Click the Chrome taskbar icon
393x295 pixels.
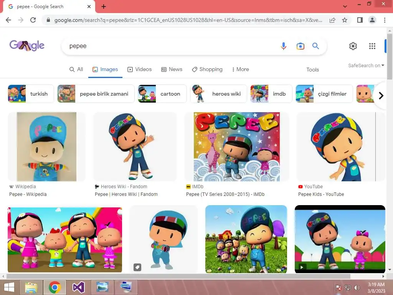(x=55, y=287)
